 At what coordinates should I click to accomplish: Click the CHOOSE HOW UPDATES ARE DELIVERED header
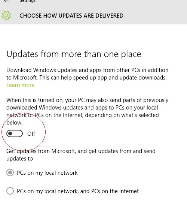coord(71,16)
